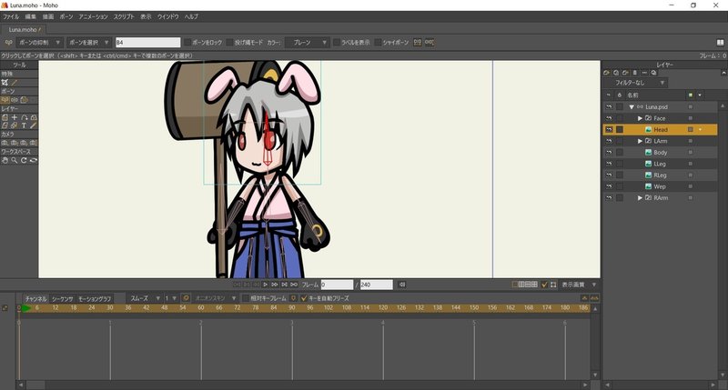The height and width of the screenshot is (390, 728).
Task: Switch to the Sequencer timeline tab
Action: click(62, 299)
